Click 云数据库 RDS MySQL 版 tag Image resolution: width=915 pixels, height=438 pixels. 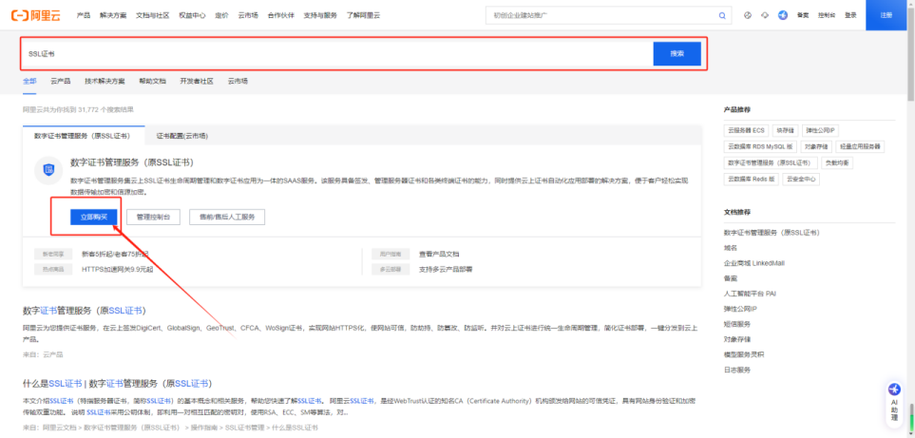tap(760, 146)
